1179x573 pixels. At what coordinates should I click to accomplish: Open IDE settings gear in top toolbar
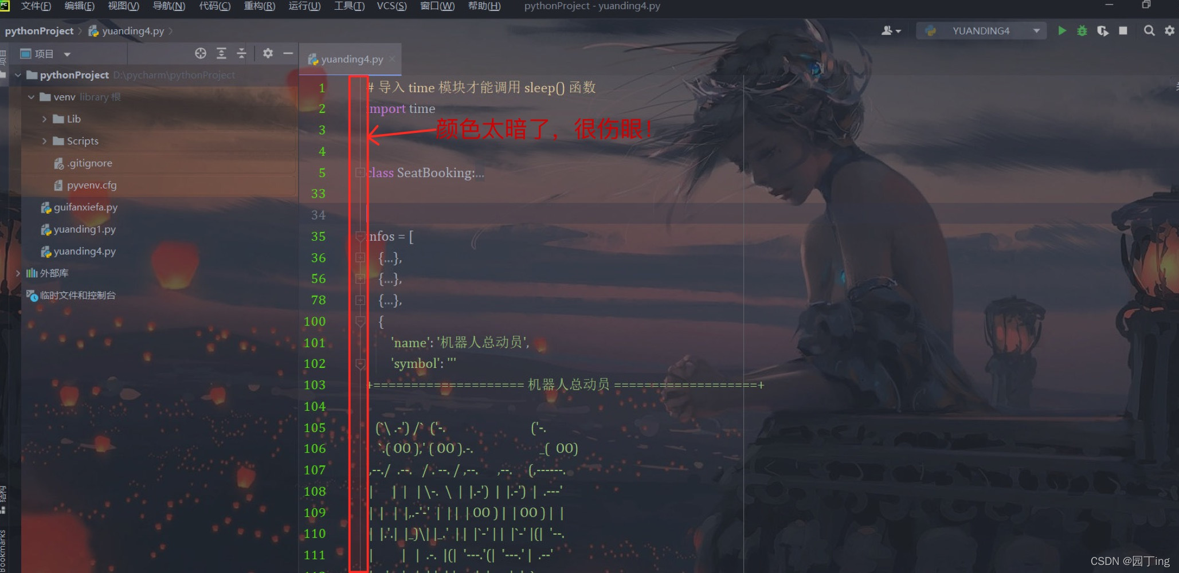tap(1169, 31)
